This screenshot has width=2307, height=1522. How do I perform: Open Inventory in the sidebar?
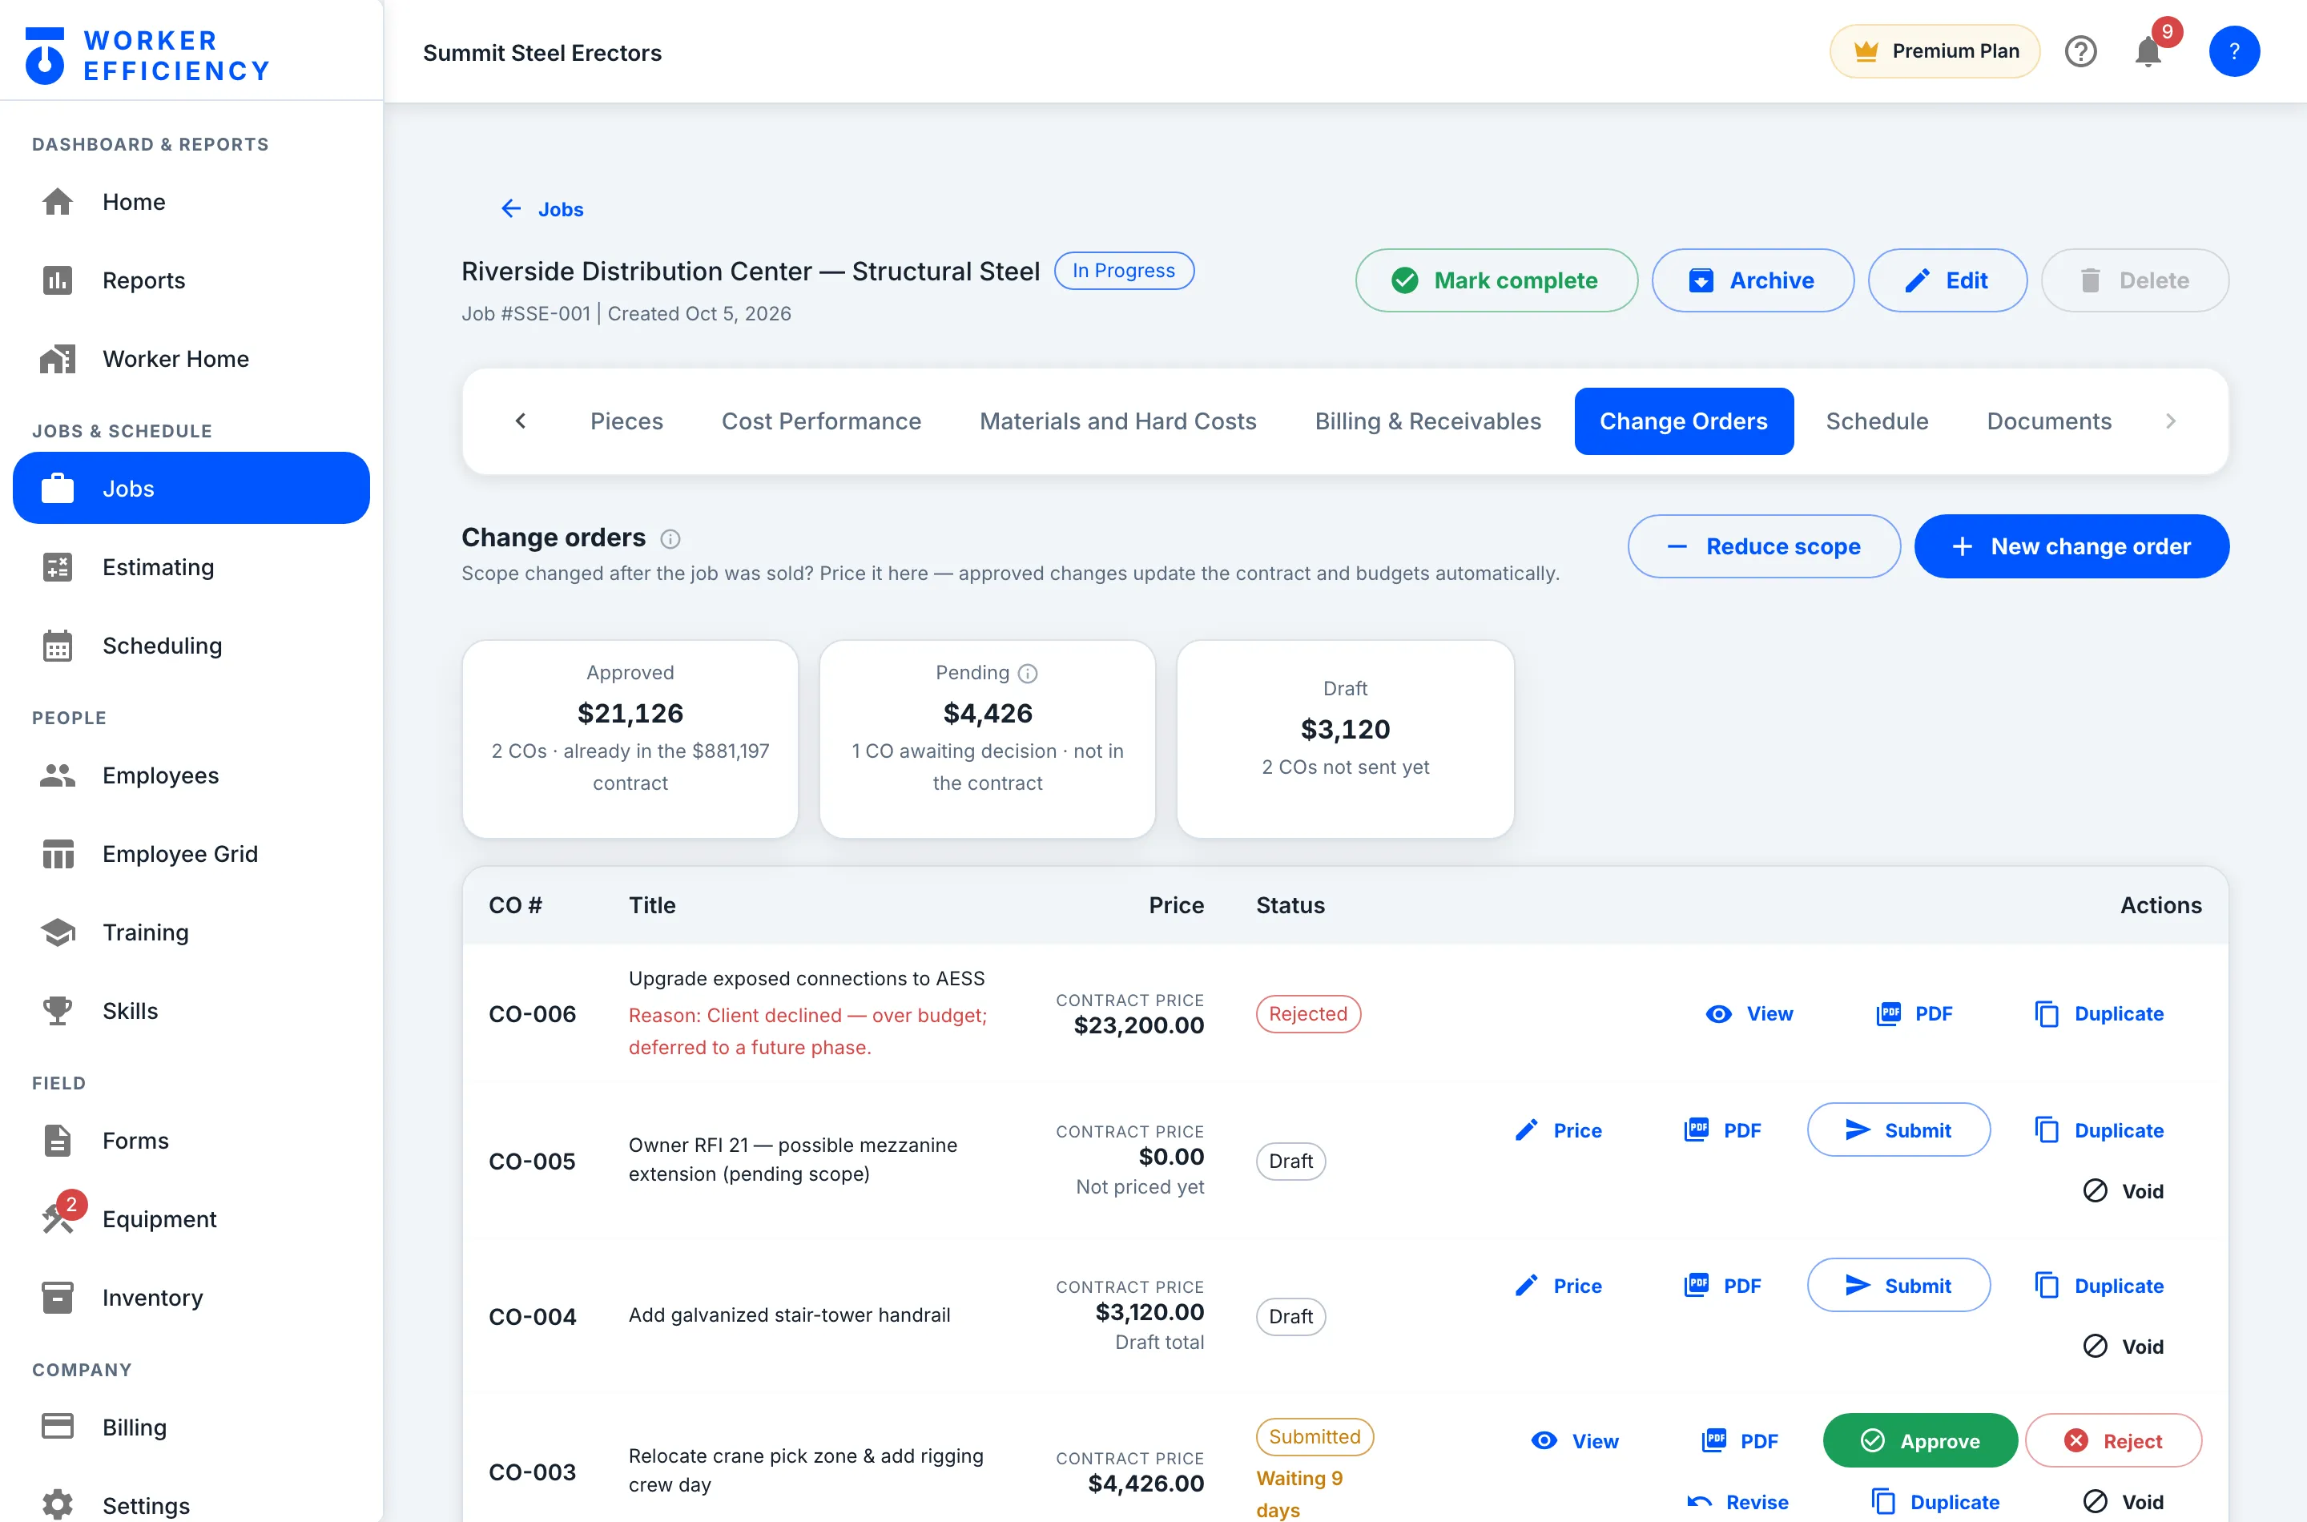click(191, 1298)
